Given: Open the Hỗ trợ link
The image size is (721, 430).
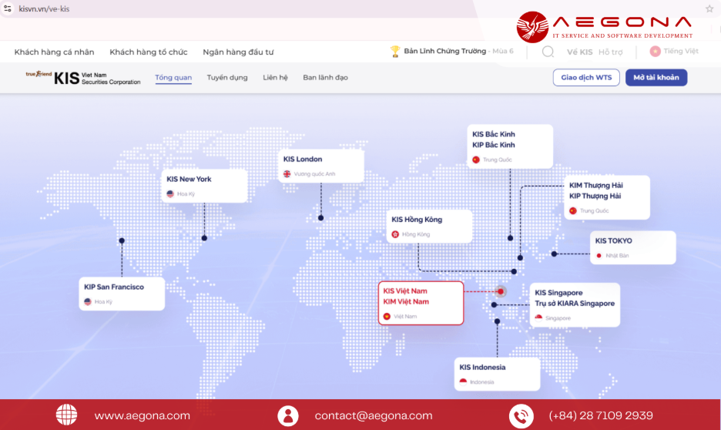Looking at the screenshot, I should coord(611,52).
